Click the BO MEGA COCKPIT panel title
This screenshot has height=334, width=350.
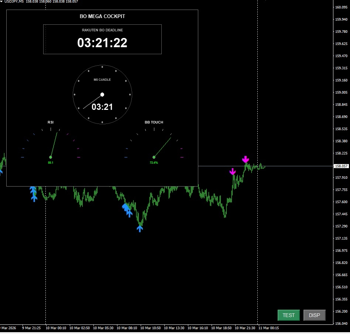(103, 16)
